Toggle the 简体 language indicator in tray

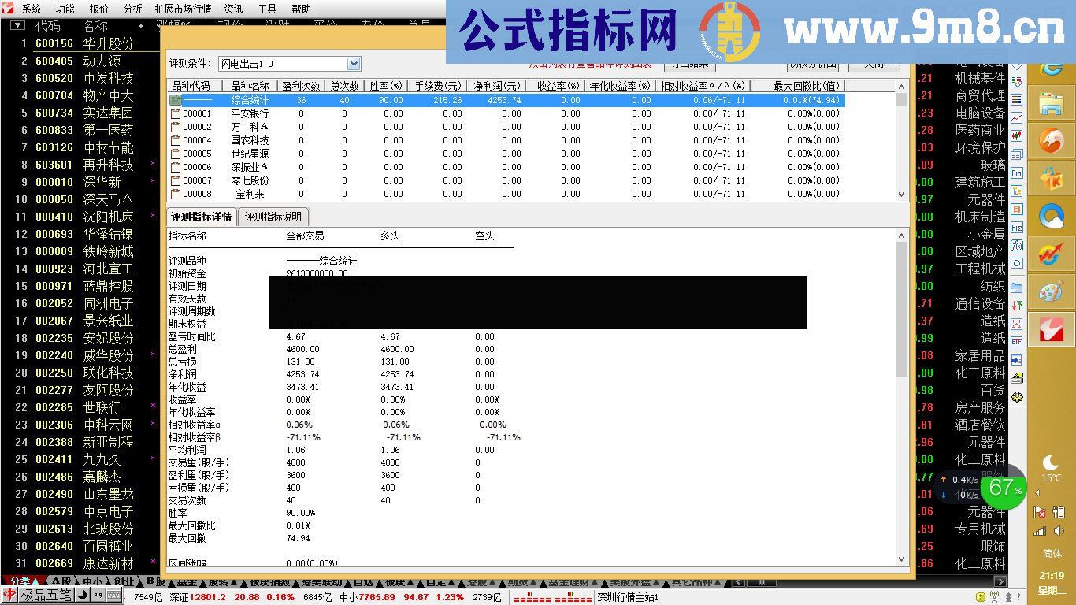tap(1053, 554)
